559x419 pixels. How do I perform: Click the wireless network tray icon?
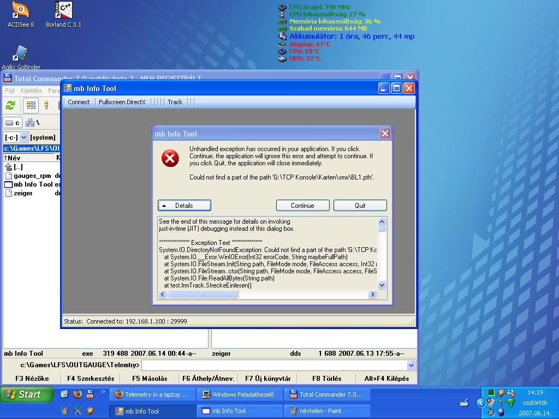click(511, 403)
